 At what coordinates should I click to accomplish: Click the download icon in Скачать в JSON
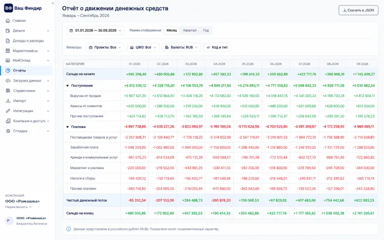[345, 10]
